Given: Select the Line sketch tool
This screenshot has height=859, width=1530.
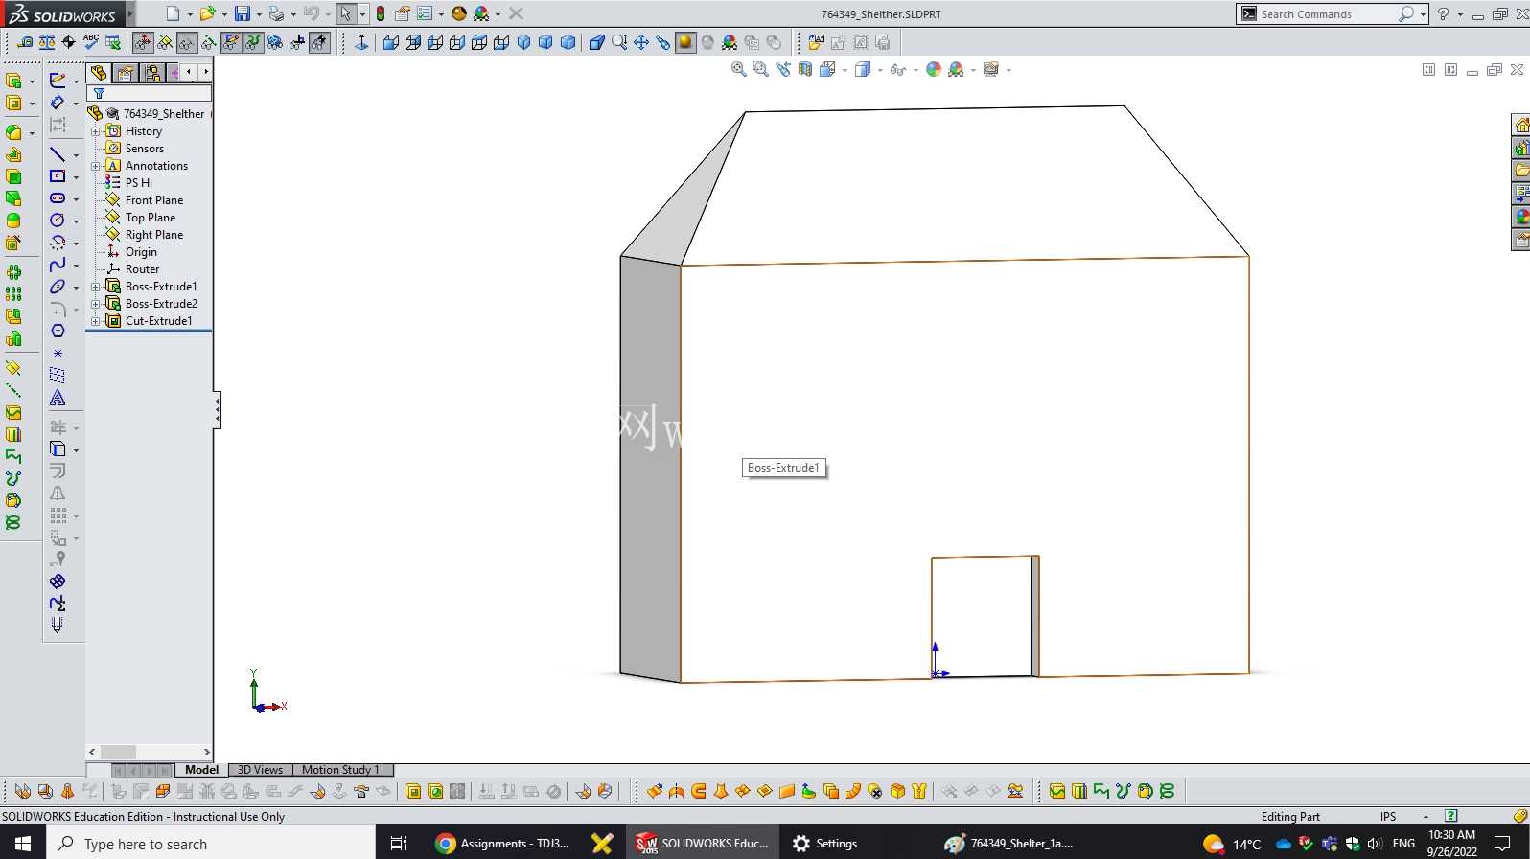Looking at the screenshot, I should click(58, 154).
